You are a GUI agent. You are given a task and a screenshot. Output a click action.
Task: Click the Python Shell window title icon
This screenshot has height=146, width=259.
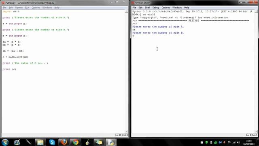pos(133,3)
